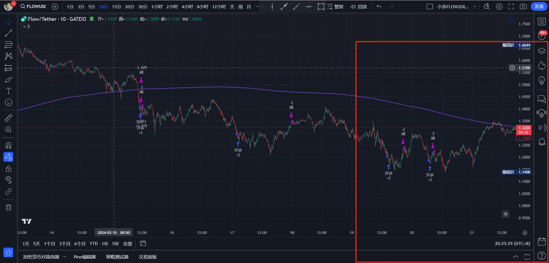The image size is (549, 263).
Task: Select horizontal line tool in floating toolbar
Action: click(309, 7)
